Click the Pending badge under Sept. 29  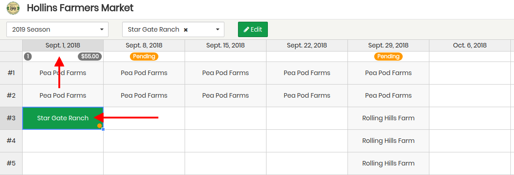(388, 57)
